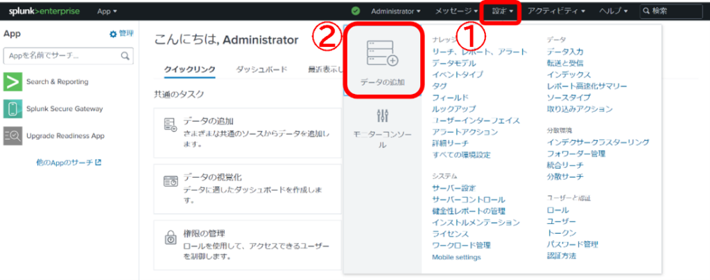Expand the App dropdown in the top bar
The width and height of the screenshot is (710, 280).
coord(107,11)
